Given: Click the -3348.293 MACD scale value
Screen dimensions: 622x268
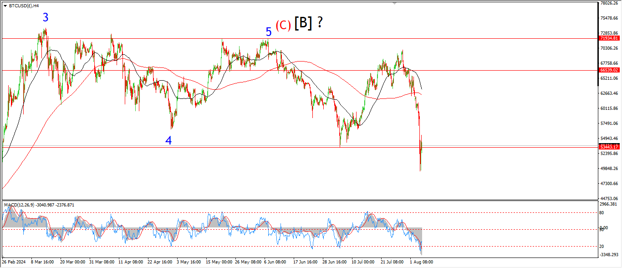Looking at the screenshot, I should [609, 254].
